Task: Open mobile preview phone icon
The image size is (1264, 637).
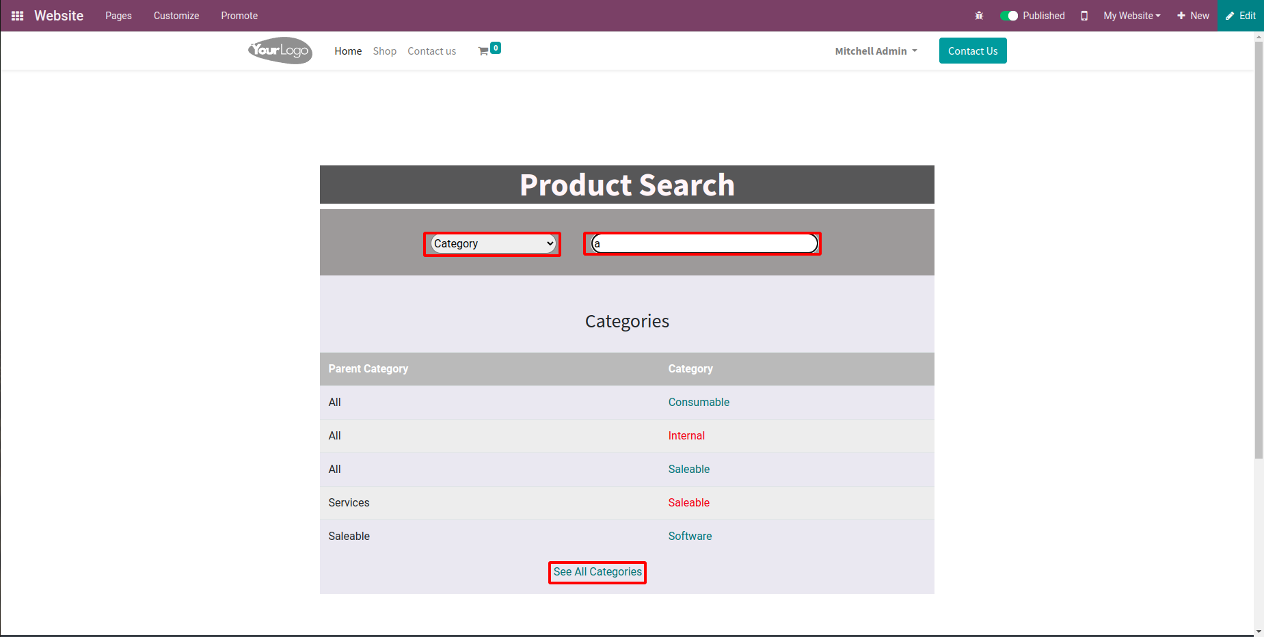Action: pyautogui.click(x=1084, y=16)
